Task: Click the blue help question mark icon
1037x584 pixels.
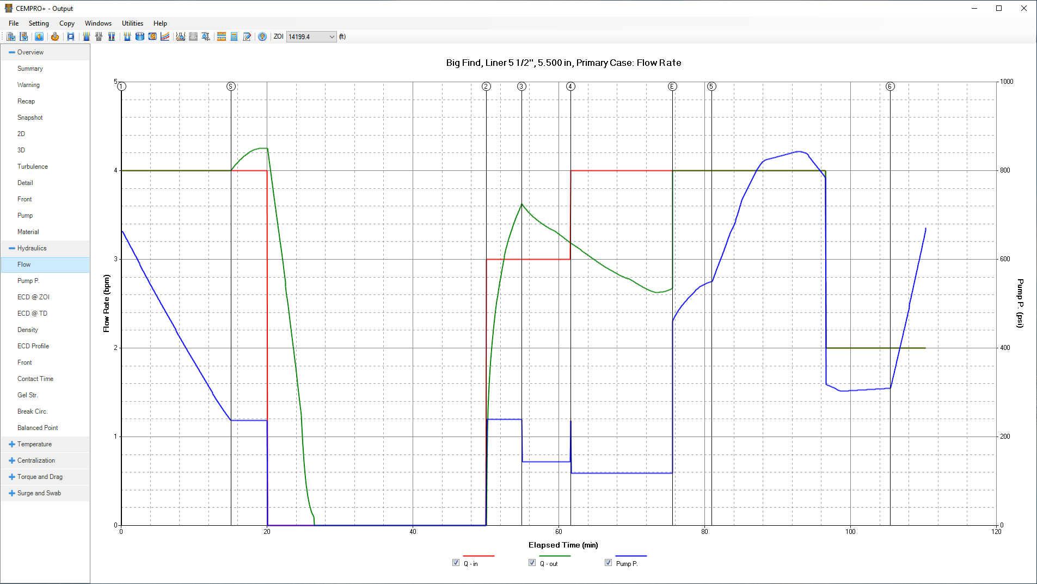Action: pyautogui.click(x=262, y=37)
